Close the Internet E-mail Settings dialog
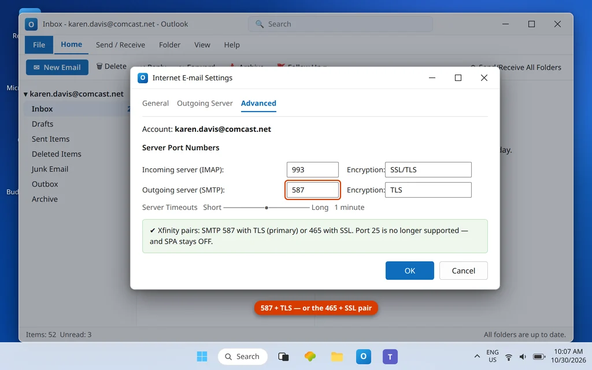This screenshot has width=592, height=370. tap(484, 78)
